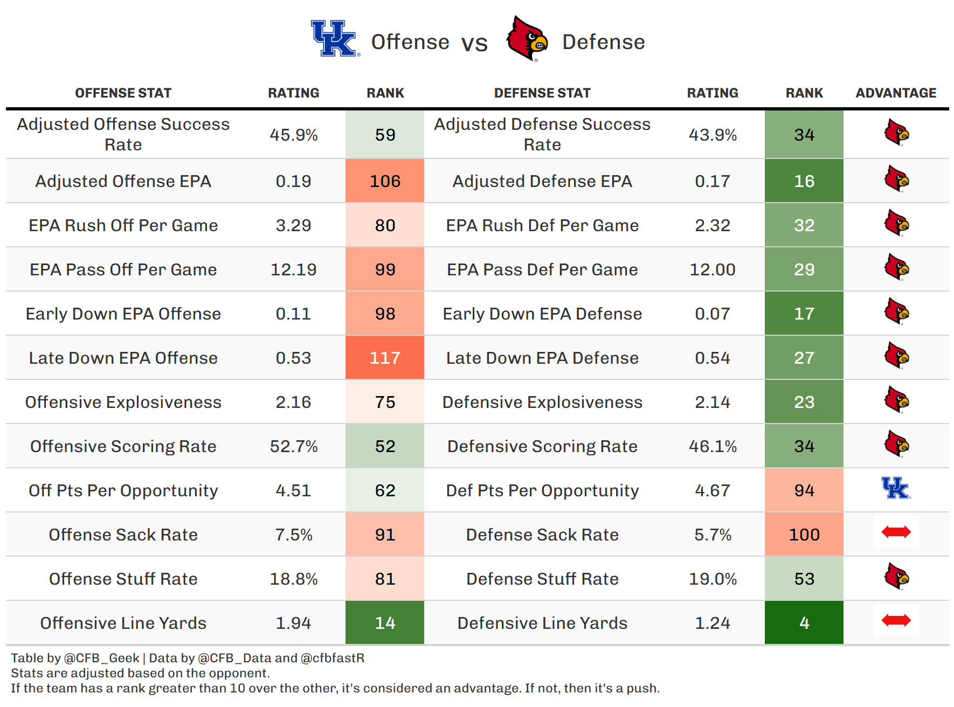Viewport: 954px width, 707px height.
Task: Click the Kentucky logo in the header
Action: pos(334,39)
